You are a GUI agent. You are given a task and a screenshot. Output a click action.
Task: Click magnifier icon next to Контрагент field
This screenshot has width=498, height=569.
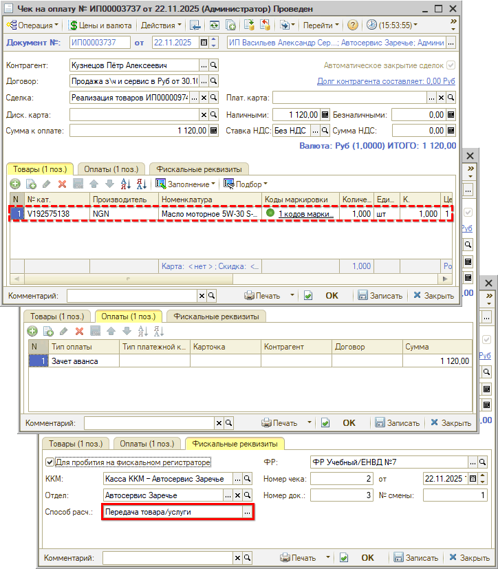click(x=213, y=65)
